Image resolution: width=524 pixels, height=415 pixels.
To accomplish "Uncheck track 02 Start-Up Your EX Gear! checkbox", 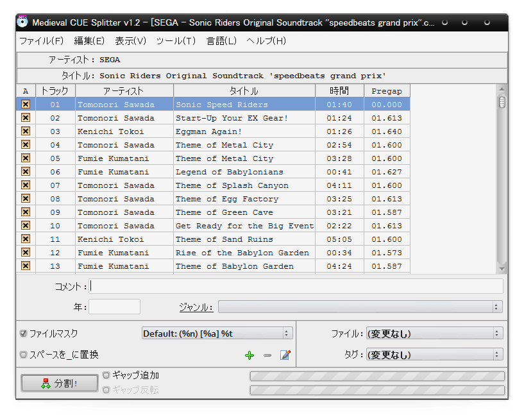I will [26, 117].
